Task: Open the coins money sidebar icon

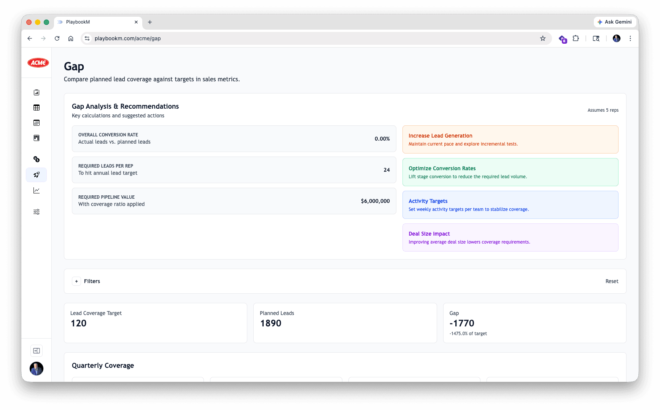Action: tap(37, 159)
